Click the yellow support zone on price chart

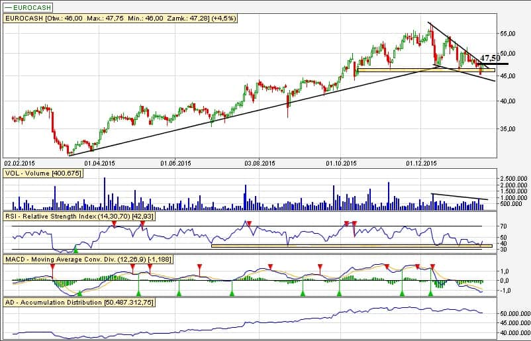(x=424, y=70)
